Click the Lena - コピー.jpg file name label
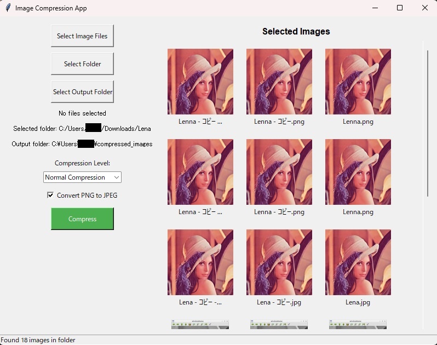Screen dimensions: 437x345 coord(279,302)
